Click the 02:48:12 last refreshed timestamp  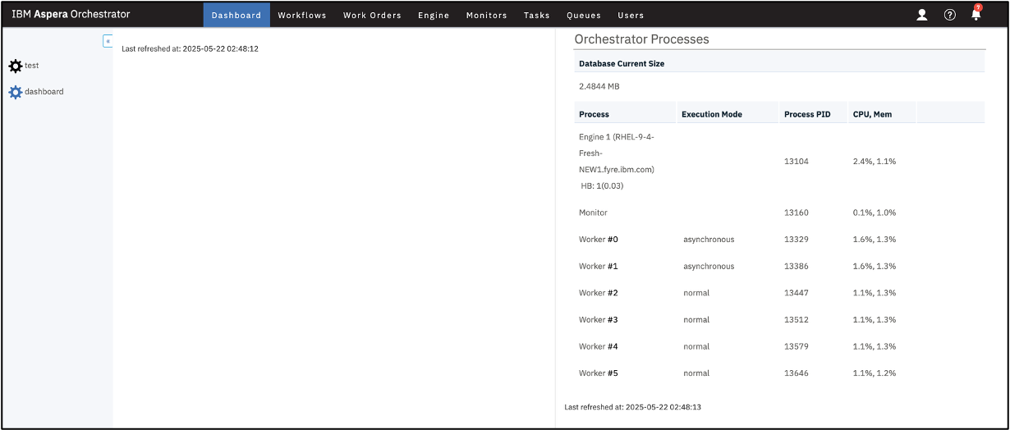click(x=190, y=49)
